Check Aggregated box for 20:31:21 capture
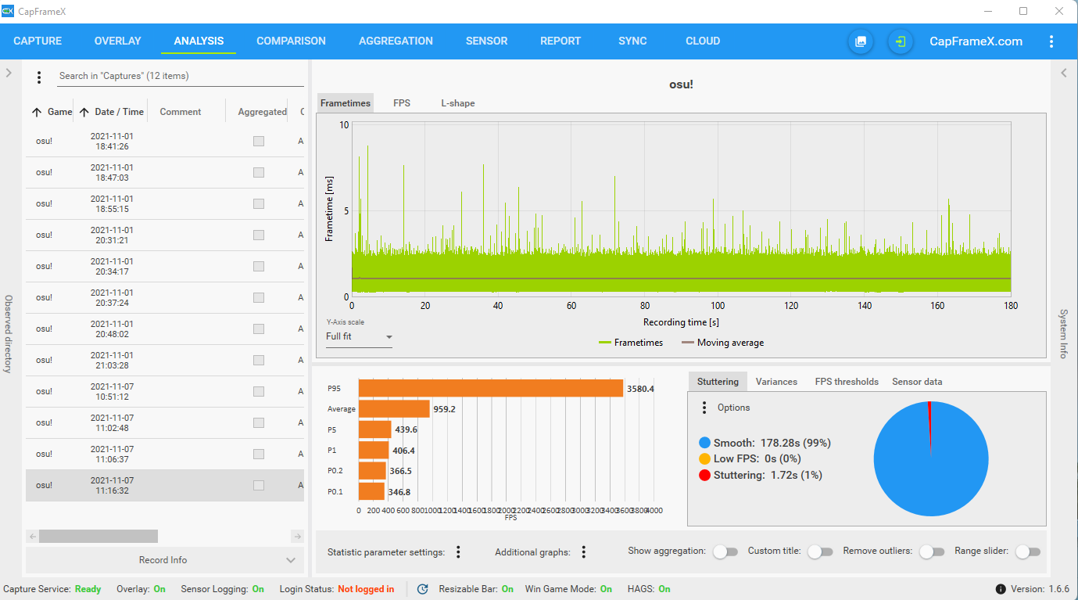 click(x=259, y=235)
